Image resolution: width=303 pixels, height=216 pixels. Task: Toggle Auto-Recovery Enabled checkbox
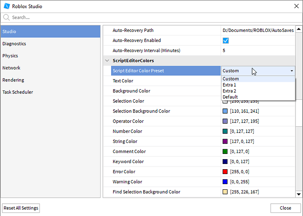point(226,41)
